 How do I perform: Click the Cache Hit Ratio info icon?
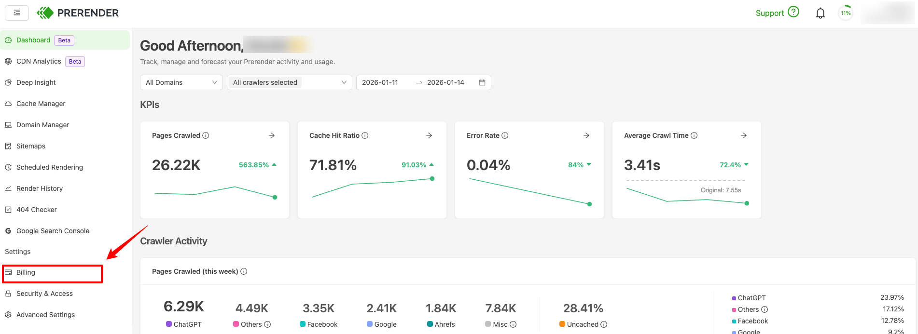365,135
